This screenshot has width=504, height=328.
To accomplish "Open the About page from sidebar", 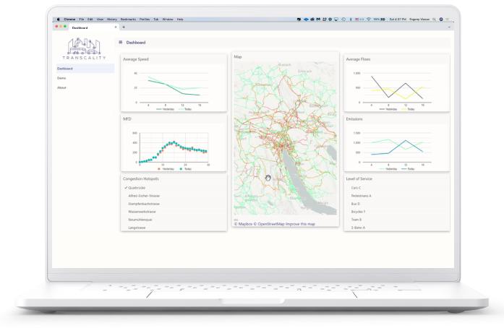I will coord(62,87).
